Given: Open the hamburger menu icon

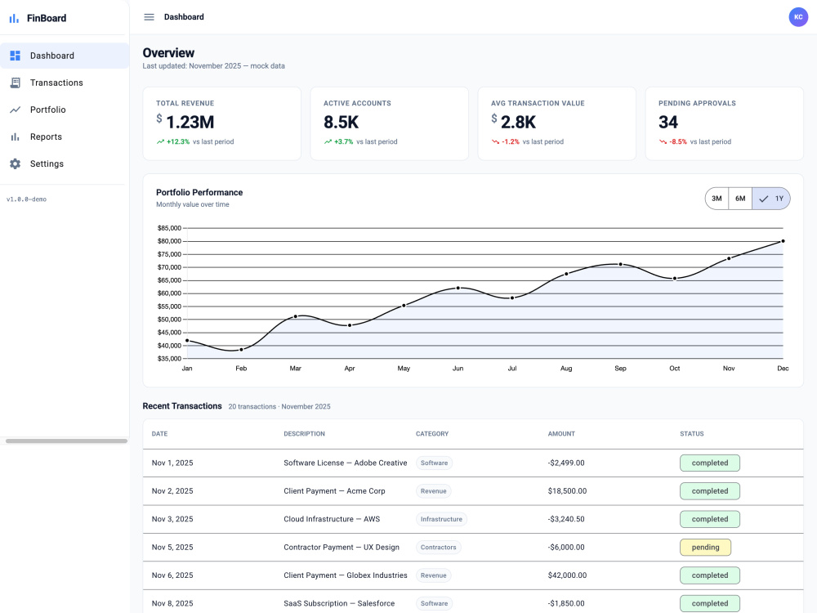Looking at the screenshot, I should tap(149, 17).
